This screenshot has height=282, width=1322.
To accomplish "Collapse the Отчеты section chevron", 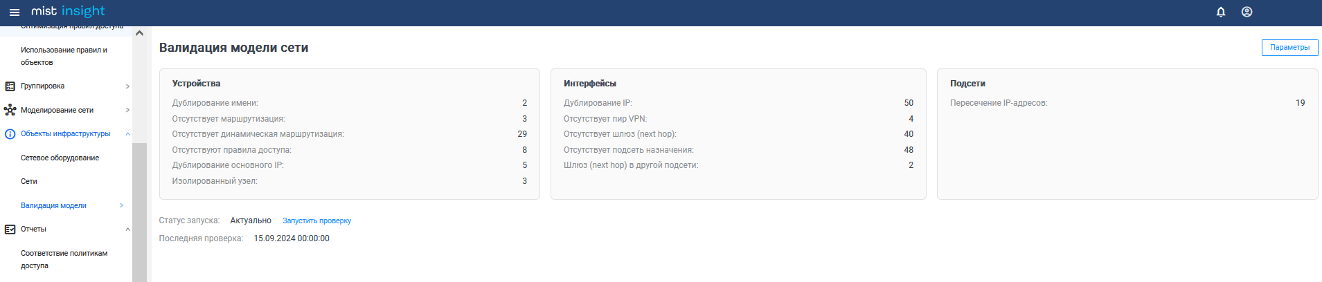I will 127,229.
